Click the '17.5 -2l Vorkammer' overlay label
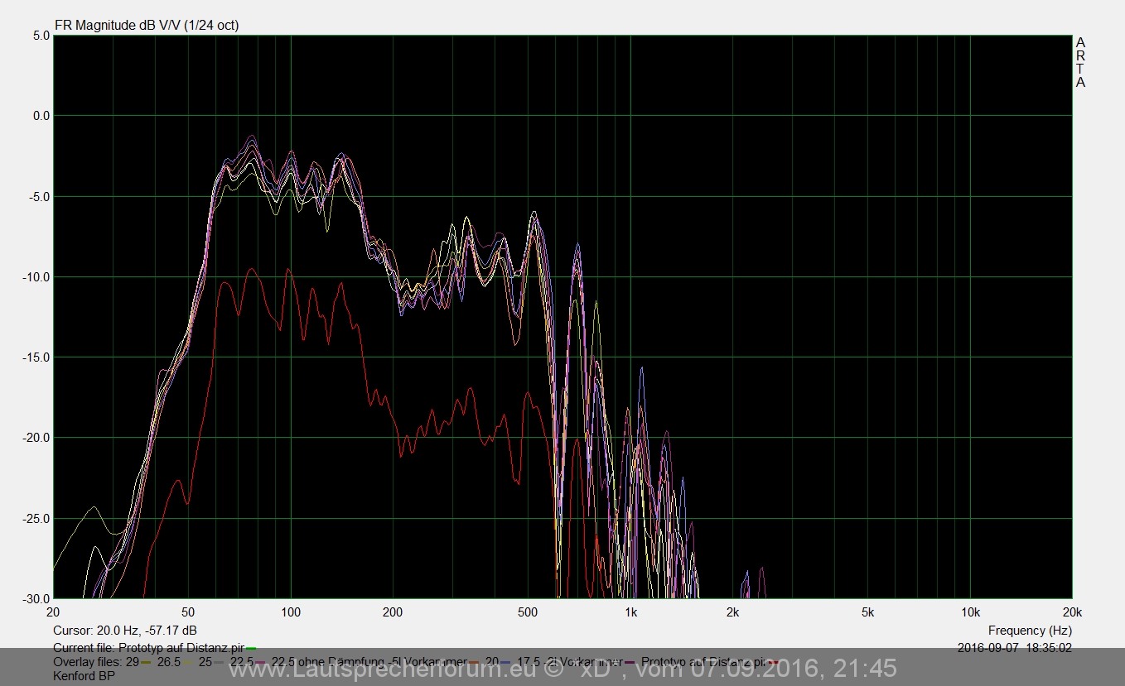This screenshot has height=686, width=1125. click(x=569, y=662)
